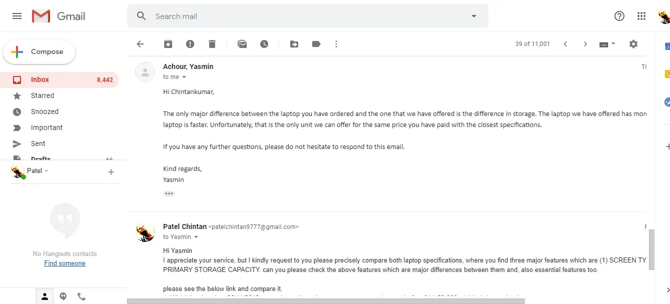Click the Find someone link
The width and height of the screenshot is (670, 304).
tap(65, 263)
